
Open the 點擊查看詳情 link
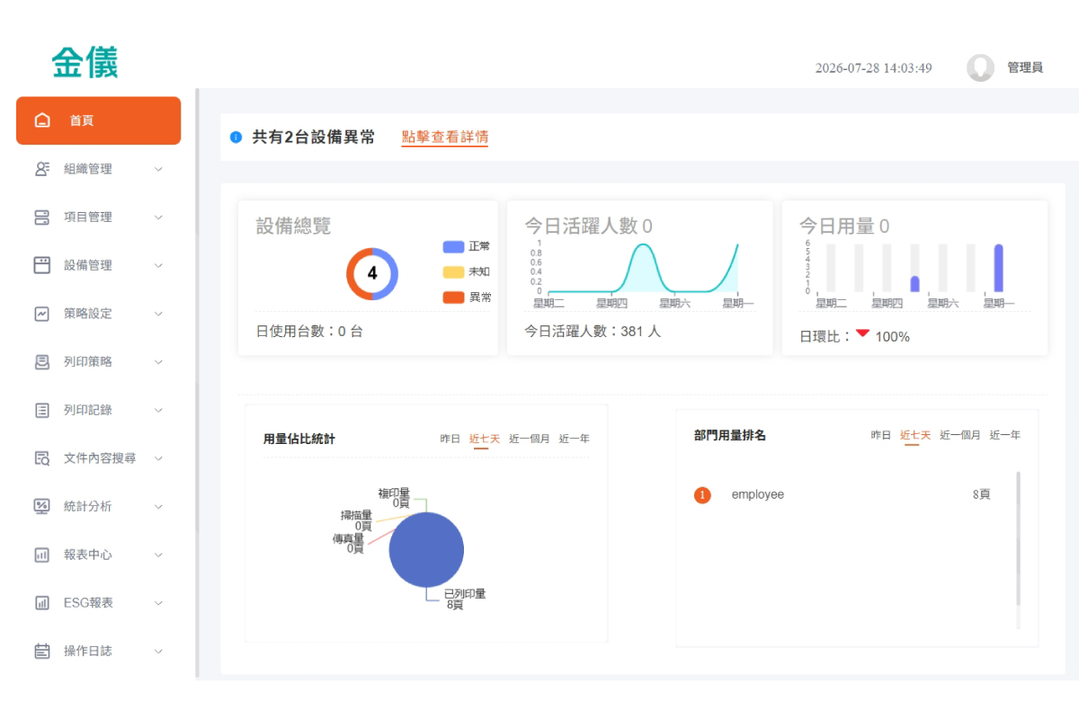click(444, 138)
